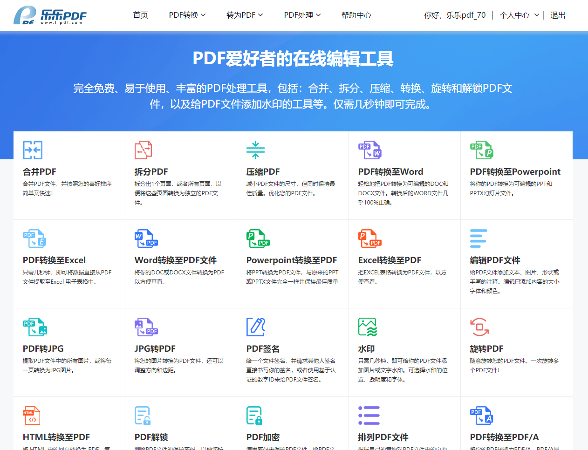This screenshot has height=450, width=588.
Task: Open the PDF转换至Word title link
Action: [x=390, y=171]
